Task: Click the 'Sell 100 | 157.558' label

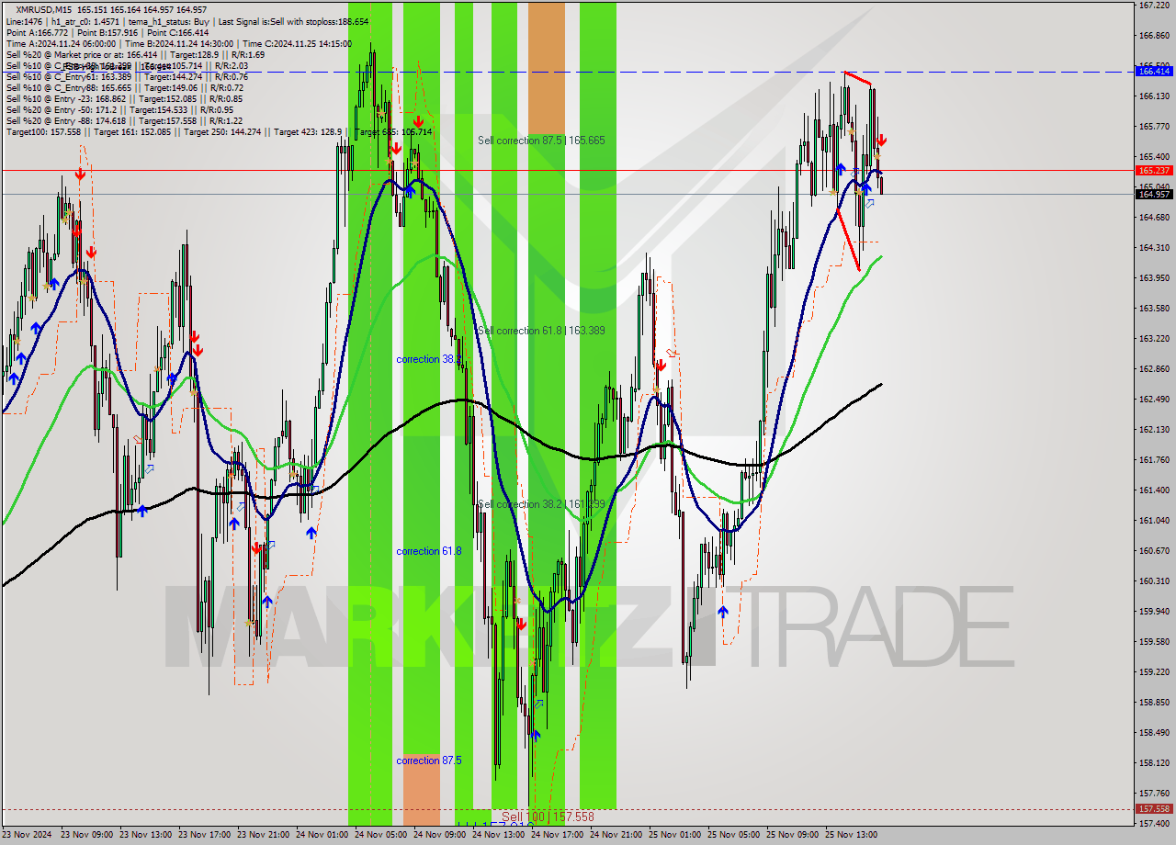Action: pyautogui.click(x=548, y=817)
